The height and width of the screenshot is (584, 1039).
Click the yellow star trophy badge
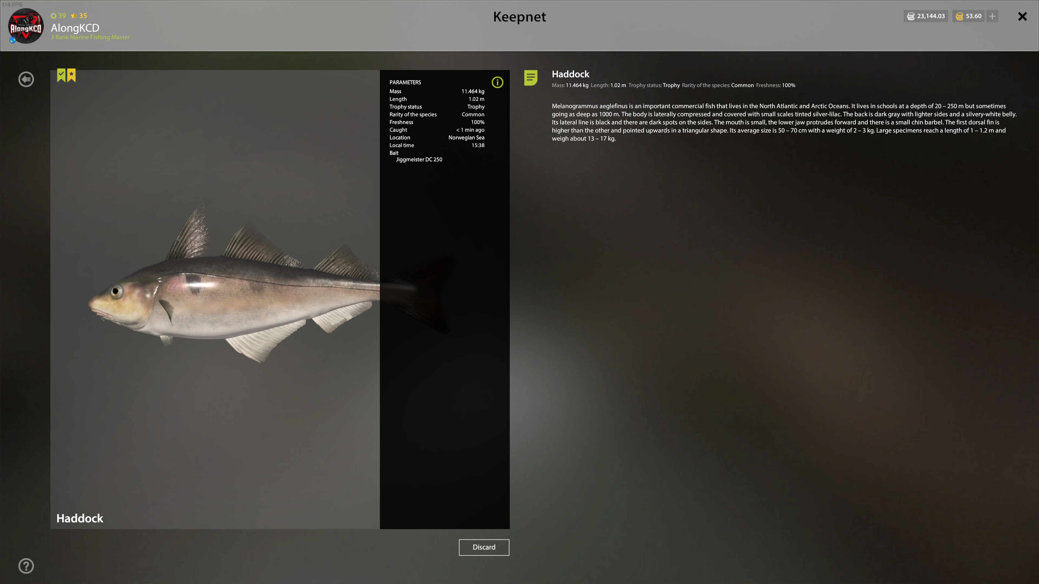tap(71, 75)
